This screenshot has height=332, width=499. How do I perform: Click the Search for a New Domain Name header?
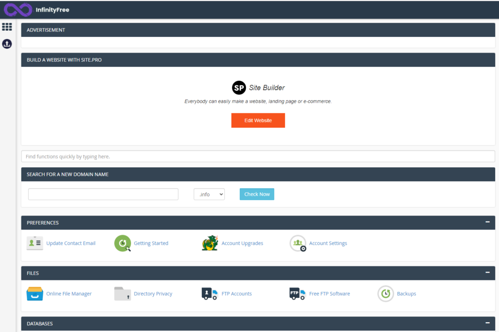[258, 174]
